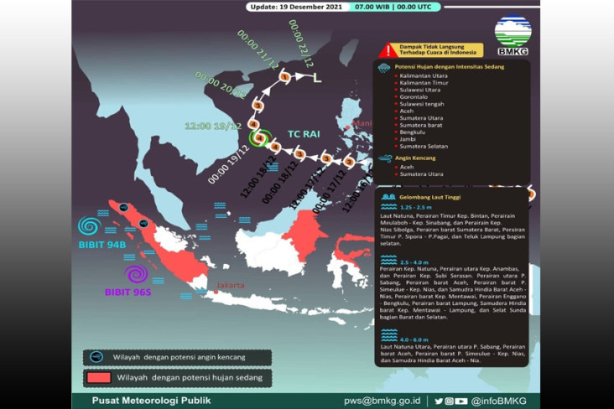The width and height of the screenshot is (614, 409).
Task: Select 'Sulawesi Utara' in the rain list
Action: [419, 90]
